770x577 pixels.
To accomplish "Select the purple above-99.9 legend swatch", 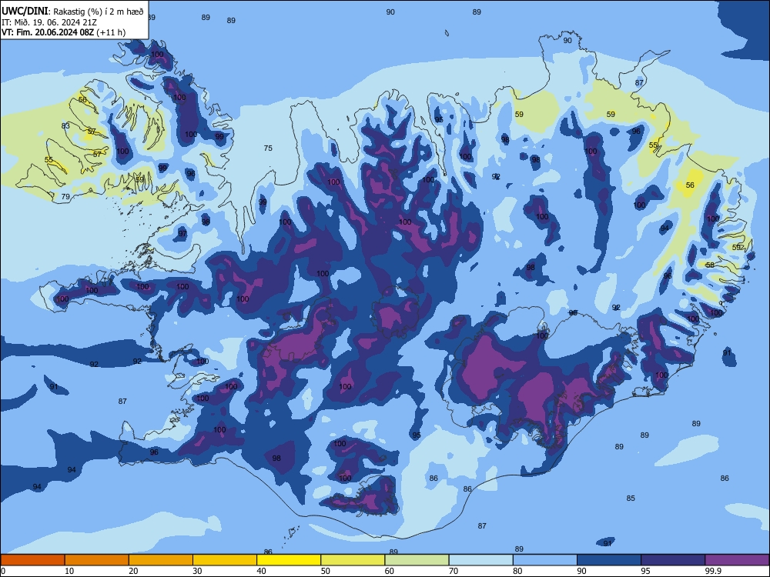I will pos(737,560).
